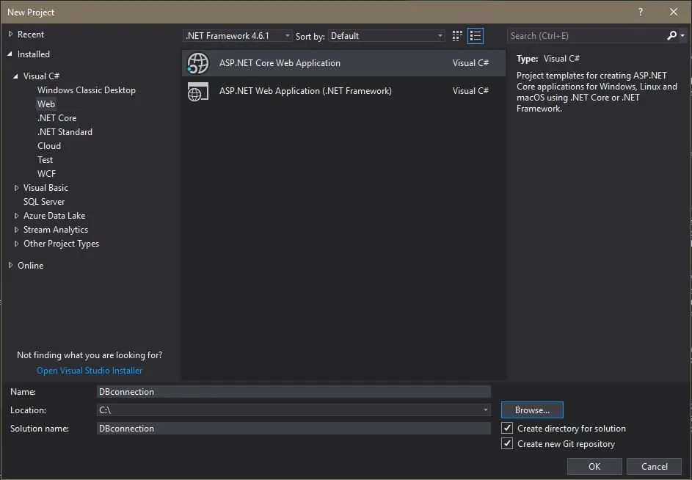
Task: Confirm project creation with OK
Action: [594, 466]
